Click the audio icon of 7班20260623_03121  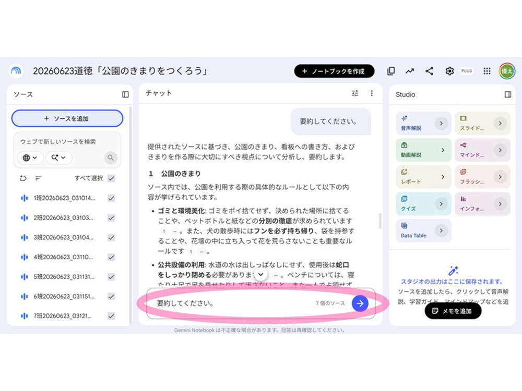tap(25, 316)
